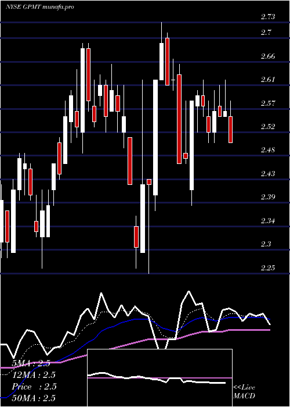
Task: Click the 2.52 price axis label
Action: click(268, 127)
